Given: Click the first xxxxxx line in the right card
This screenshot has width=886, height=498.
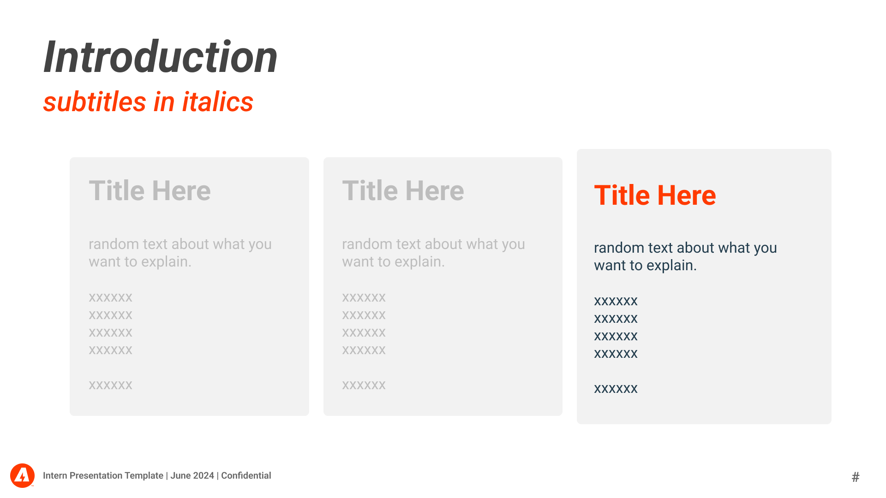Looking at the screenshot, I should tap(616, 301).
